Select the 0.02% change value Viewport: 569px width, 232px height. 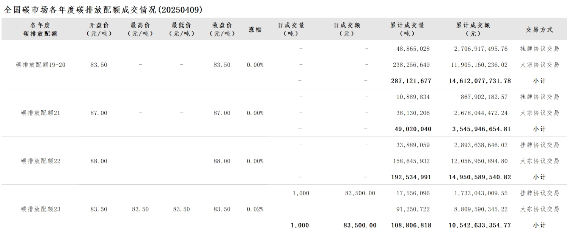pos(255,209)
